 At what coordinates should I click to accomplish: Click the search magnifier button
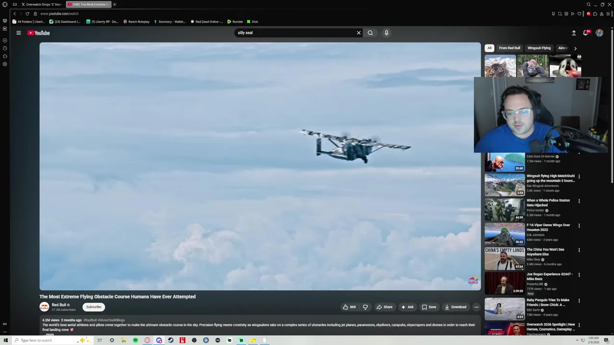pos(370,33)
